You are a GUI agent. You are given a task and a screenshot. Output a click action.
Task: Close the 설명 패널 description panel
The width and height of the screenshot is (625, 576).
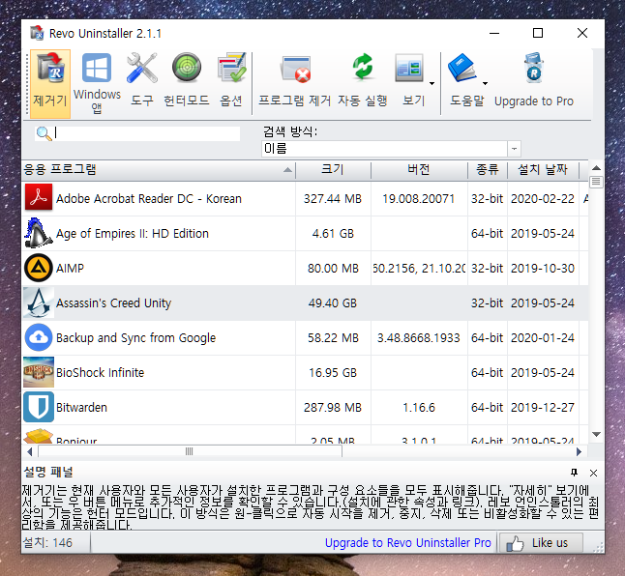(593, 473)
